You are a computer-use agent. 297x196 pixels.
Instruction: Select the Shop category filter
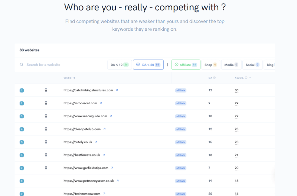pos(210,65)
